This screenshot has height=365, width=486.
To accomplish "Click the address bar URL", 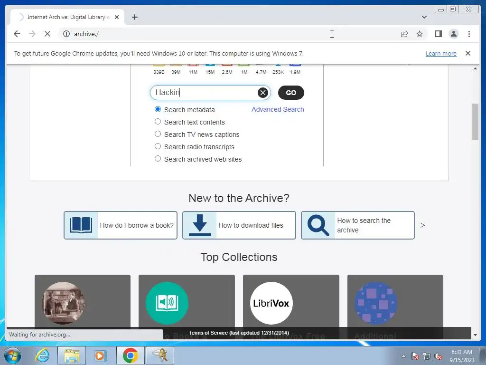I will [86, 34].
